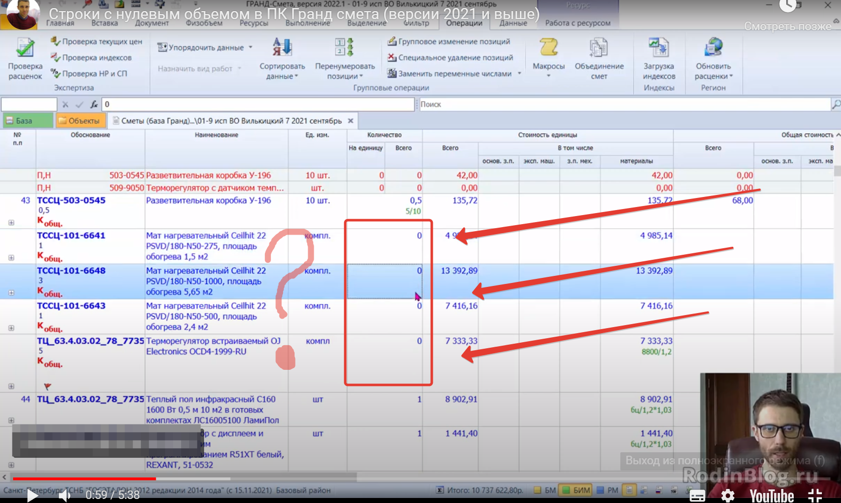The height and width of the screenshot is (503, 841).
Task: Click the video title Строки с нулевым объемом
Action: click(x=294, y=14)
